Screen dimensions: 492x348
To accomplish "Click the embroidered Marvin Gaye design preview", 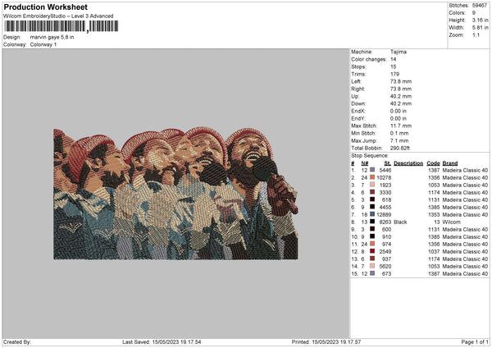I will (x=175, y=194).
